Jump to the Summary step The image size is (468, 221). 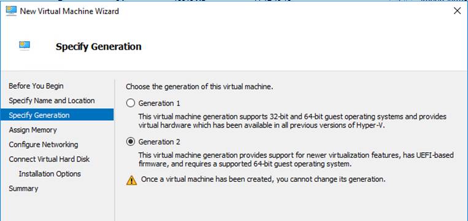pyautogui.click(x=23, y=188)
